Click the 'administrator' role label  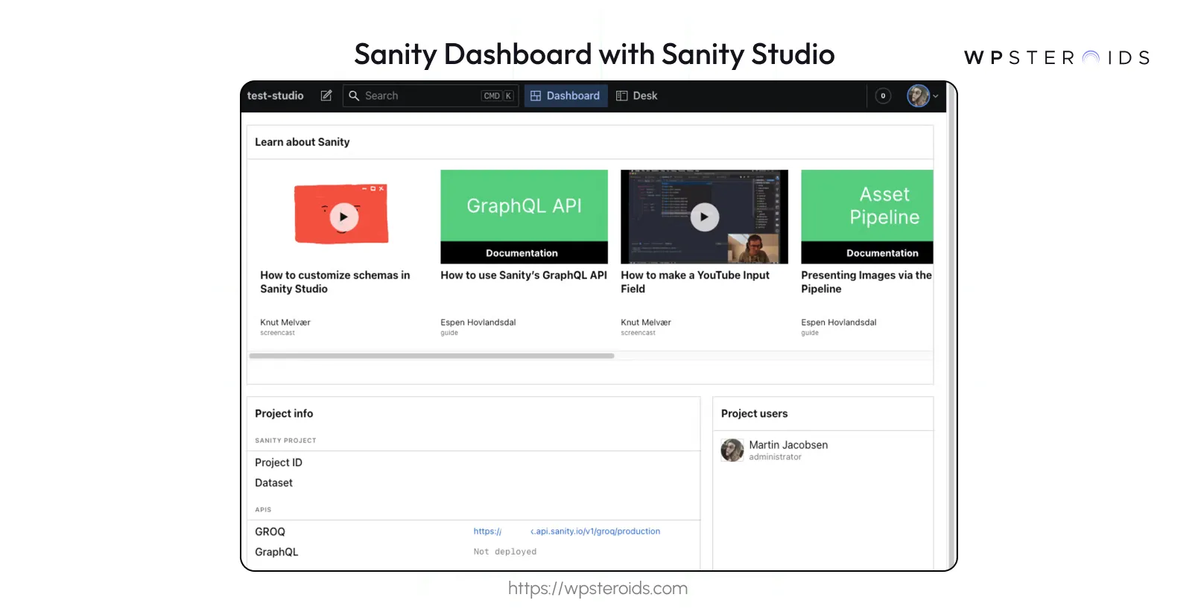pyautogui.click(x=776, y=457)
